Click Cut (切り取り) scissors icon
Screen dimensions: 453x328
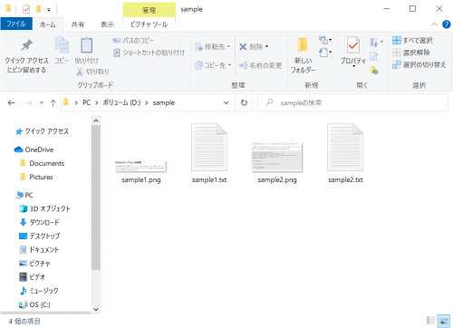[92, 72]
